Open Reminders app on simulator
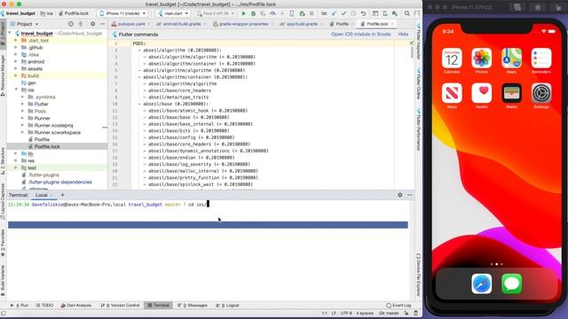This screenshot has width=568, height=319. tap(541, 58)
